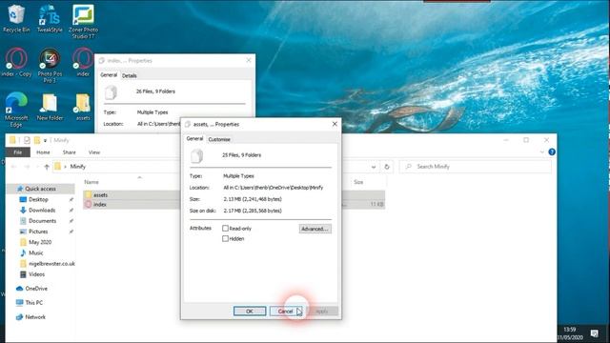Click the Minify address bar path
The height and width of the screenshot is (343, 610).
(x=78, y=167)
